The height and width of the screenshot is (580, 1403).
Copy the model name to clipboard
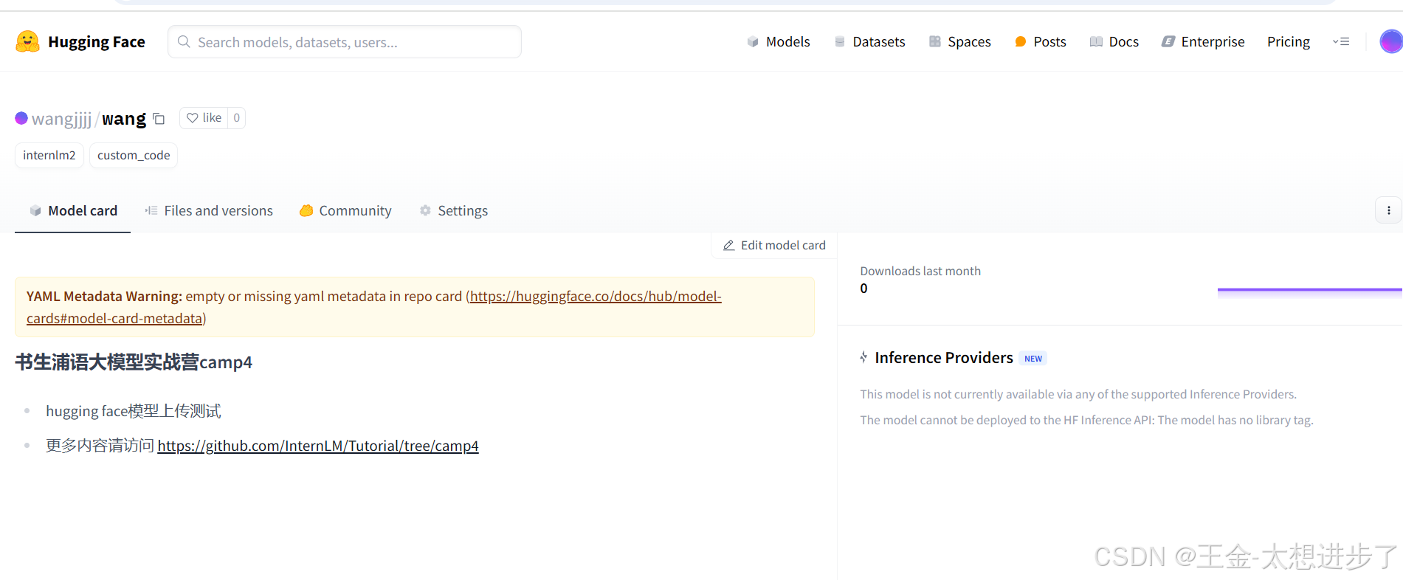159,119
